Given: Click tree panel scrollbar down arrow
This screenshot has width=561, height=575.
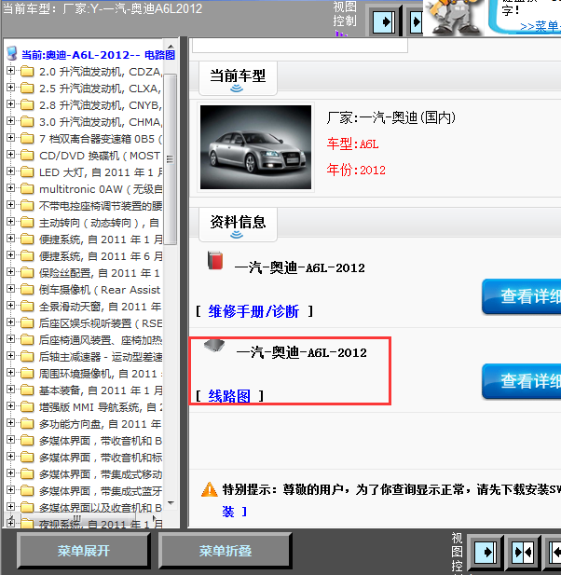Looking at the screenshot, I should click(x=171, y=502).
